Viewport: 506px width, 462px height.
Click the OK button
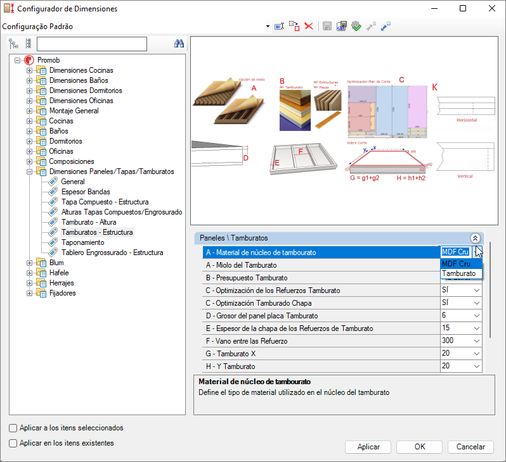click(x=420, y=447)
